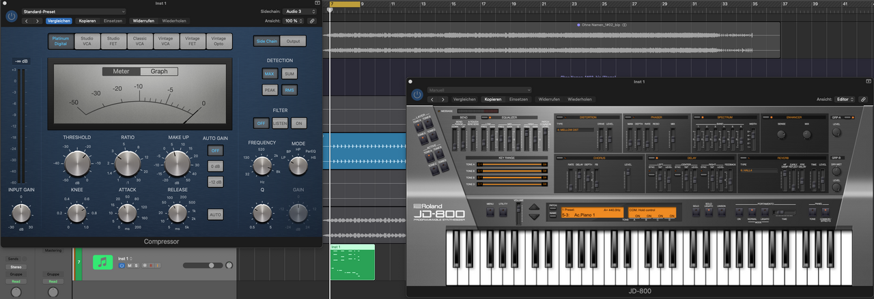The width and height of the screenshot is (874, 299).
Task: Click the Inst 1 track music note icon
Action: coord(102,261)
